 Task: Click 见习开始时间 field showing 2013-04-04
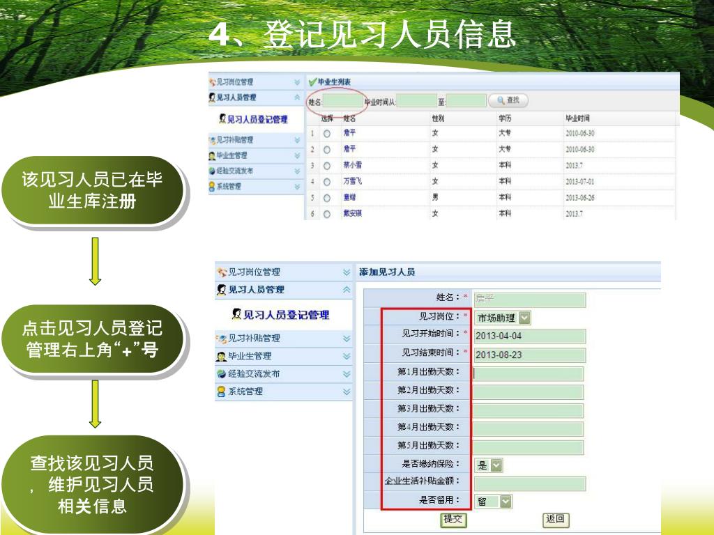pyautogui.click(x=530, y=336)
